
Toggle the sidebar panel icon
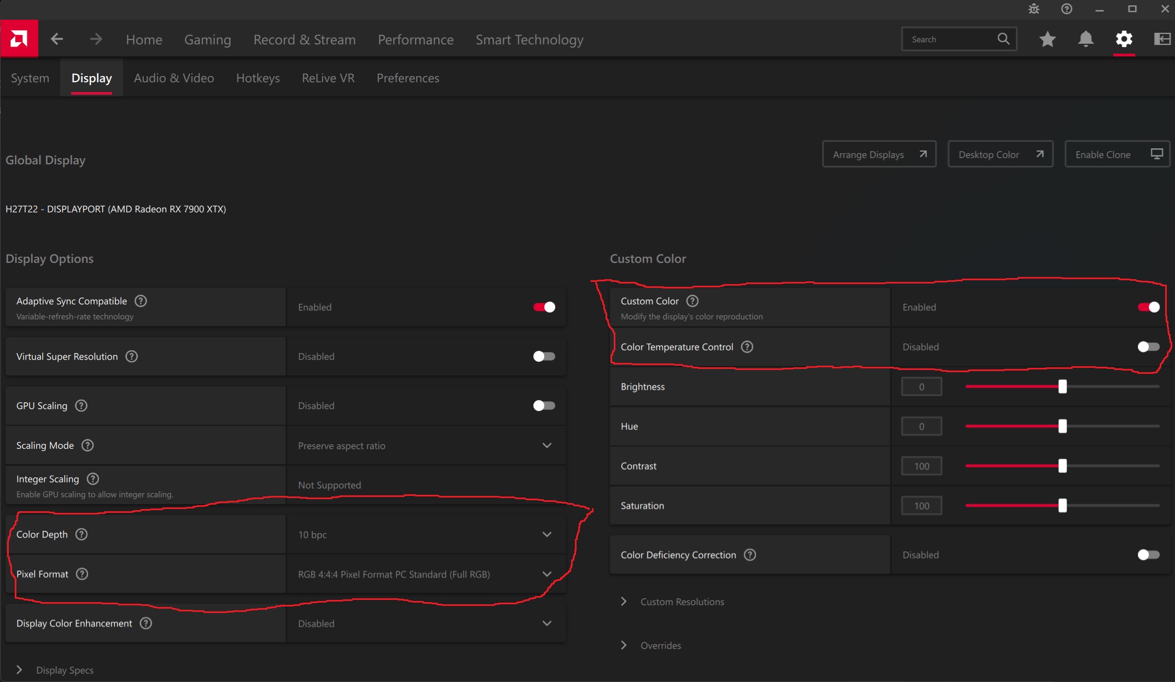[1162, 39]
